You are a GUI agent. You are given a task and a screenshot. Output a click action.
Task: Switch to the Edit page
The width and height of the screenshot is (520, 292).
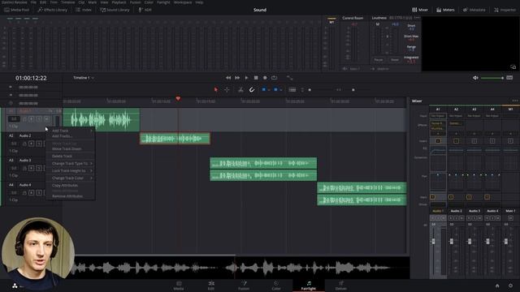(211, 286)
